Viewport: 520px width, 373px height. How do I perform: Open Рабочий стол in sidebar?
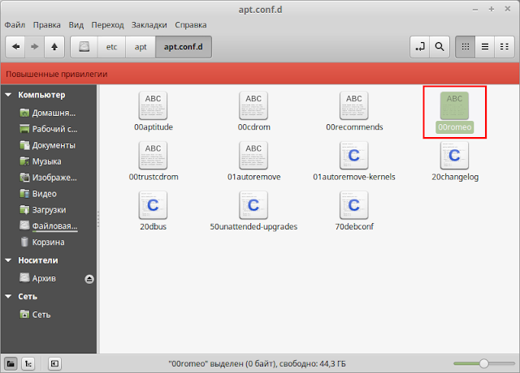pos(50,129)
